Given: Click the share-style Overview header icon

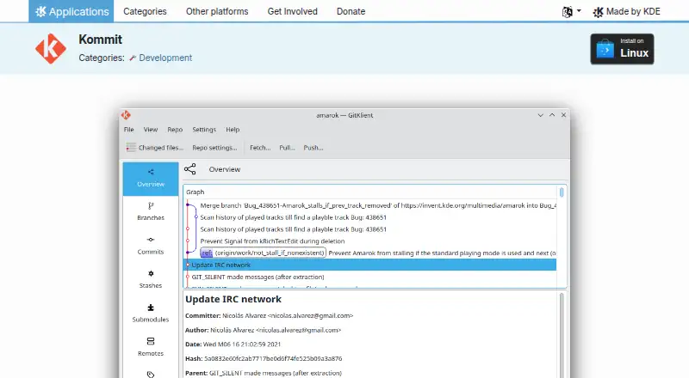Looking at the screenshot, I should (x=189, y=169).
